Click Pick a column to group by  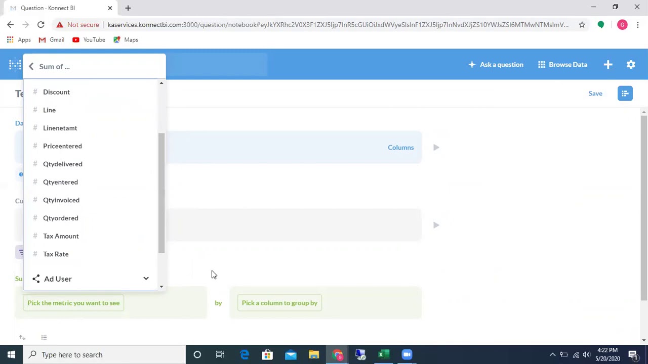click(279, 303)
